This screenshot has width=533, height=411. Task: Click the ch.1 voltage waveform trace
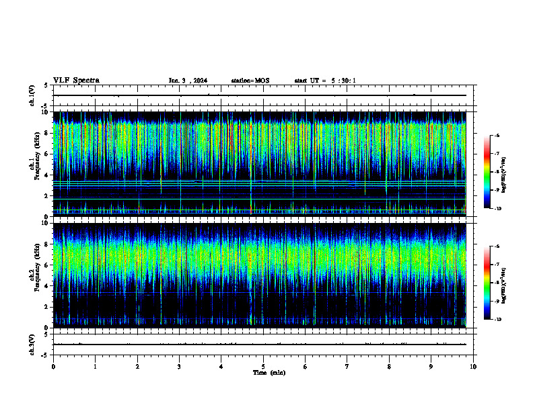pos(260,95)
